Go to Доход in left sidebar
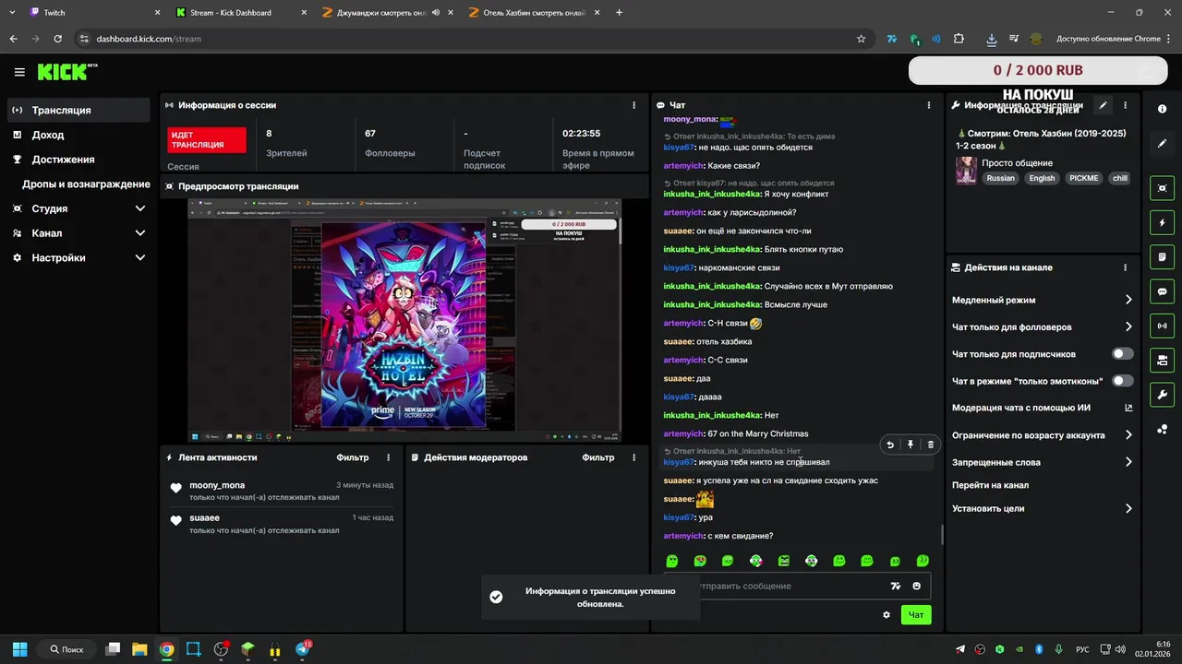1182x664 pixels. [x=78, y=135]
